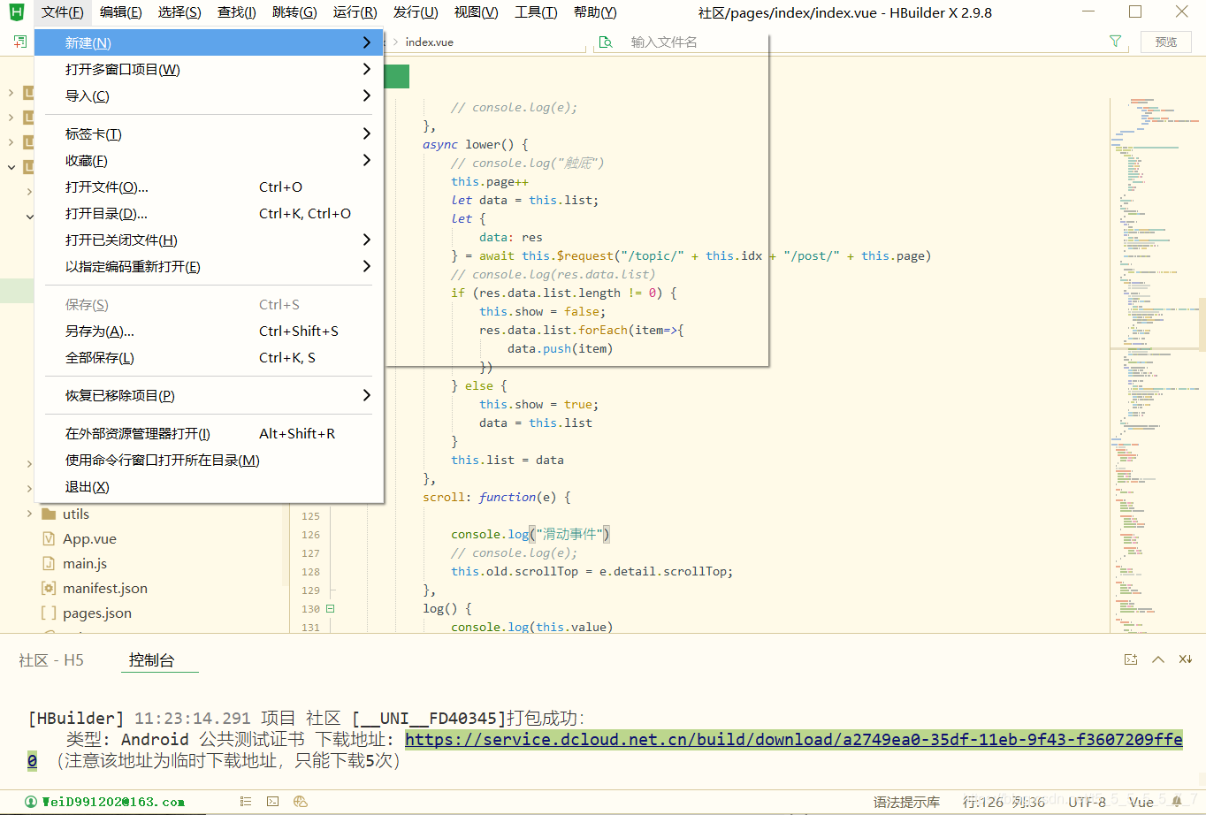The height and width of the screenshot is (815, 1206).
Task: Click the App.vue file icon
Action: pyautogui.click(x=49, y=538)
